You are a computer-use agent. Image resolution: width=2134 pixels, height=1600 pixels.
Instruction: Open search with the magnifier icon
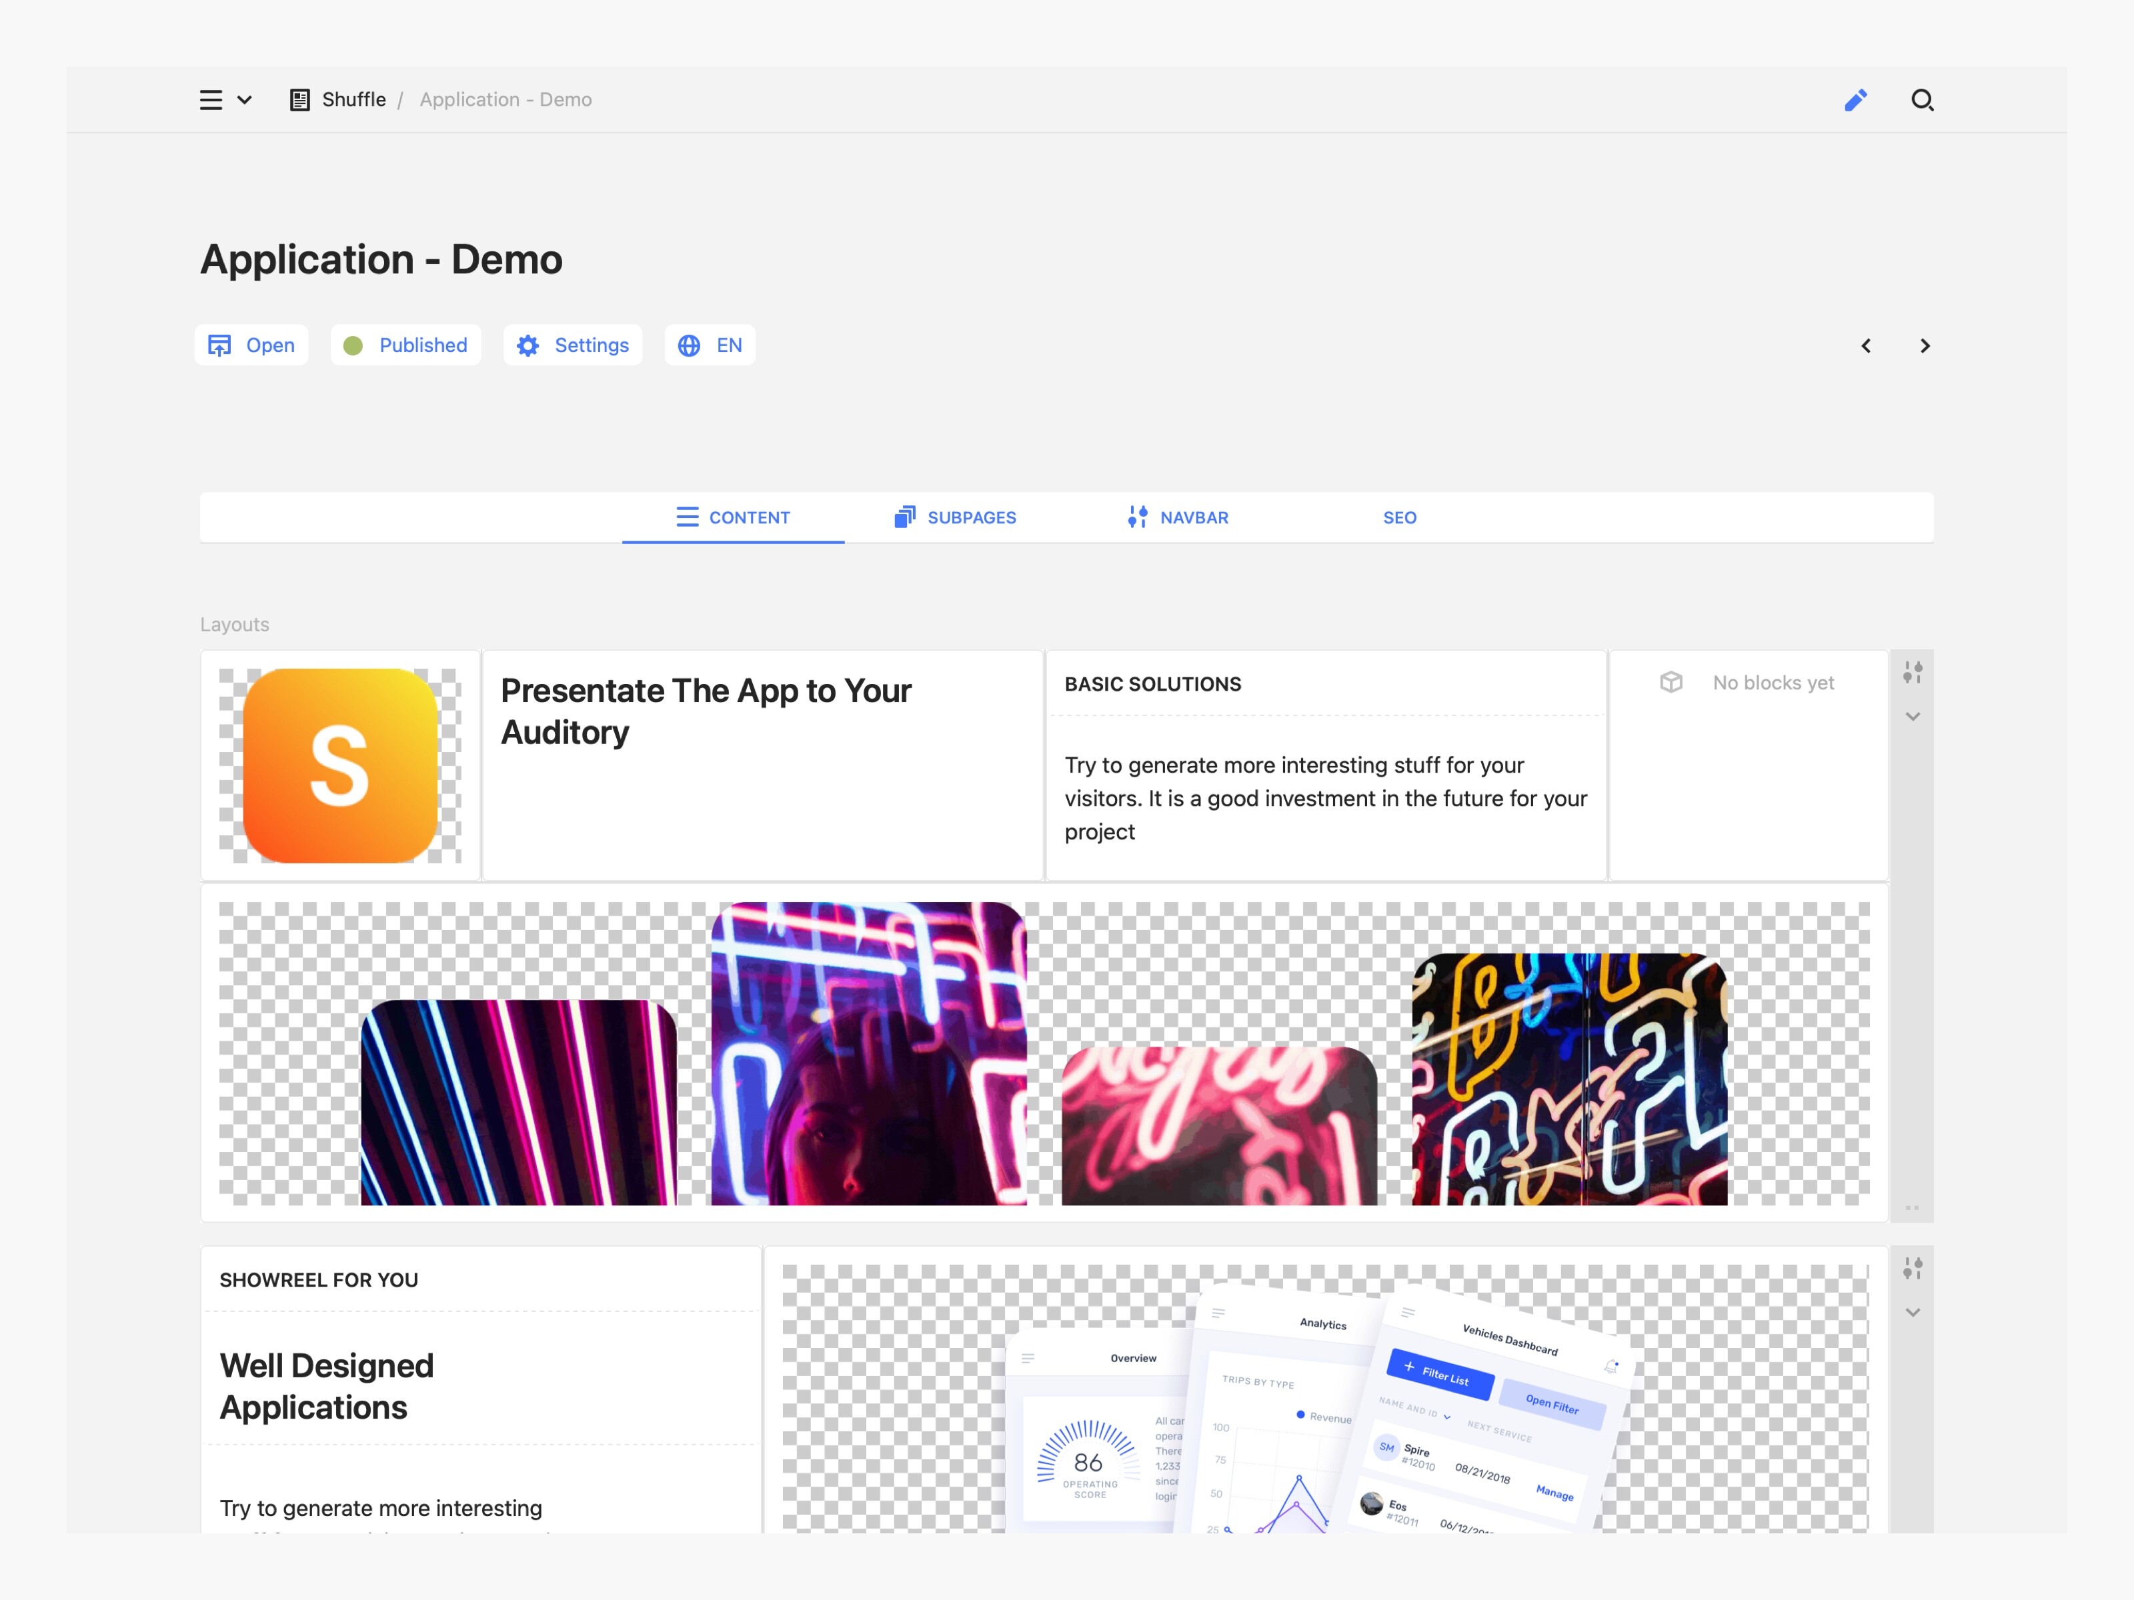(1922, 100)
